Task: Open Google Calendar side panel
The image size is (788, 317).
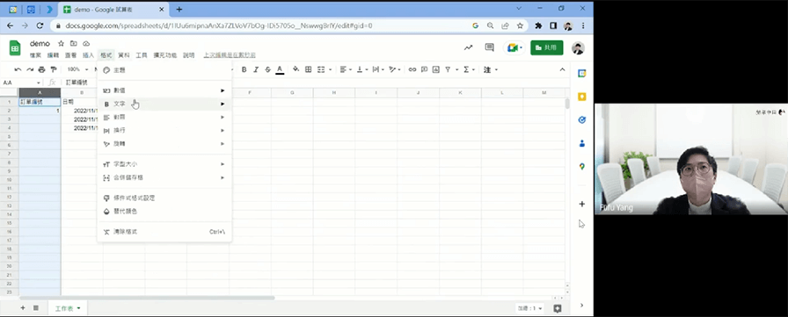Action: point(582,73)
